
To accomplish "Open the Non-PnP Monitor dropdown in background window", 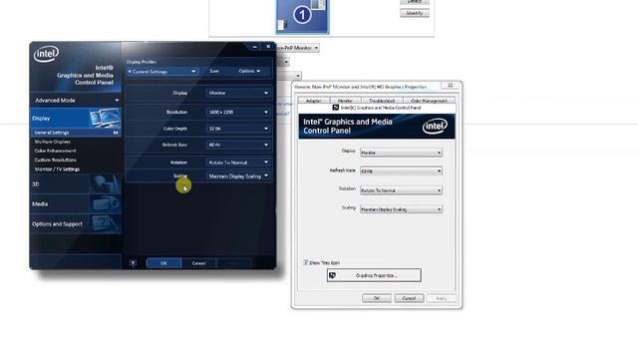I will click(x=297, y=48).
